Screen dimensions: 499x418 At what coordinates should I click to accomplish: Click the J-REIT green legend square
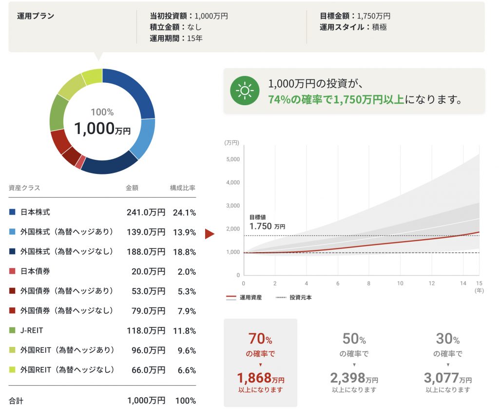pos(12,330)
